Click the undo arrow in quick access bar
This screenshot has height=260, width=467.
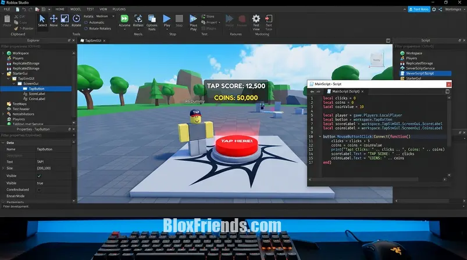24,9
